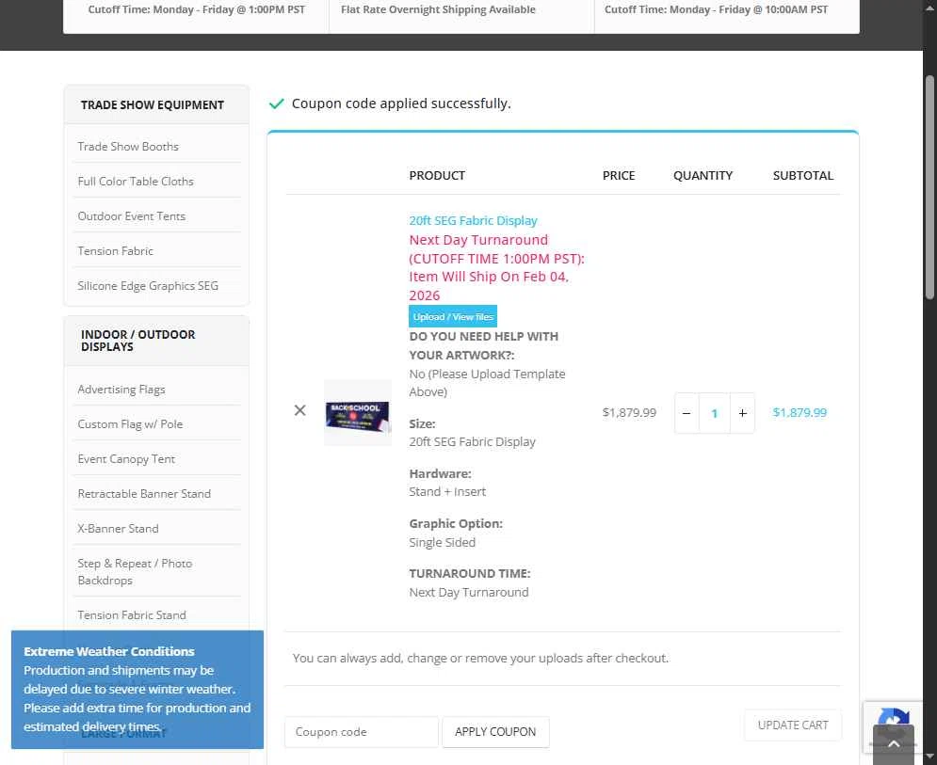The width and height of the screenshot is (937, 765).
Task: Open the 20ft SEG Fabric Display link
Action: (473, 220)
